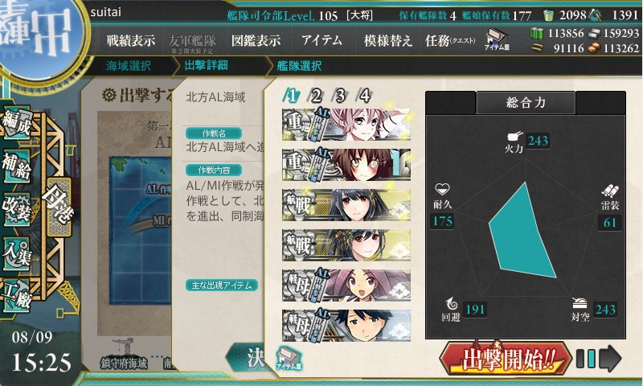Select the first heavy cruiser ship banner
Viewport: 643px width, 386px height.
tap(346, 125)
